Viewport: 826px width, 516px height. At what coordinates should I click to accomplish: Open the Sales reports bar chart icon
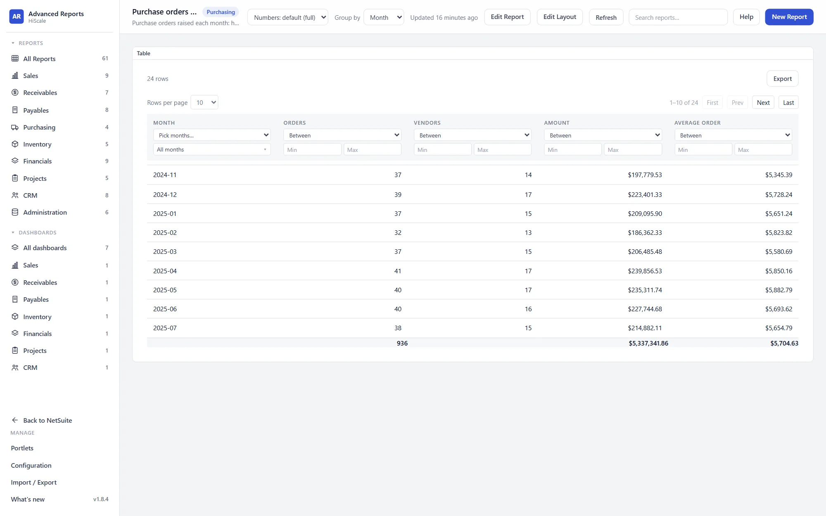click(15, 76)
